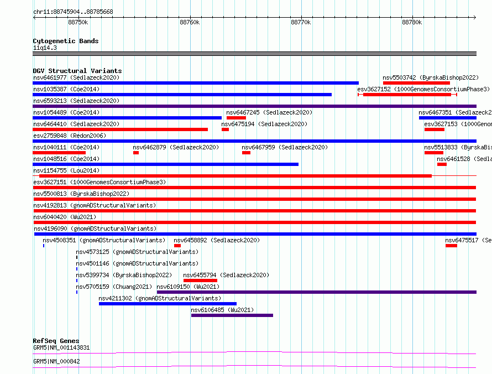The image size is (492, 374).
Task: Select the nsv5503742 (ByrskaBishop2022) label
Action: [431, 77]
